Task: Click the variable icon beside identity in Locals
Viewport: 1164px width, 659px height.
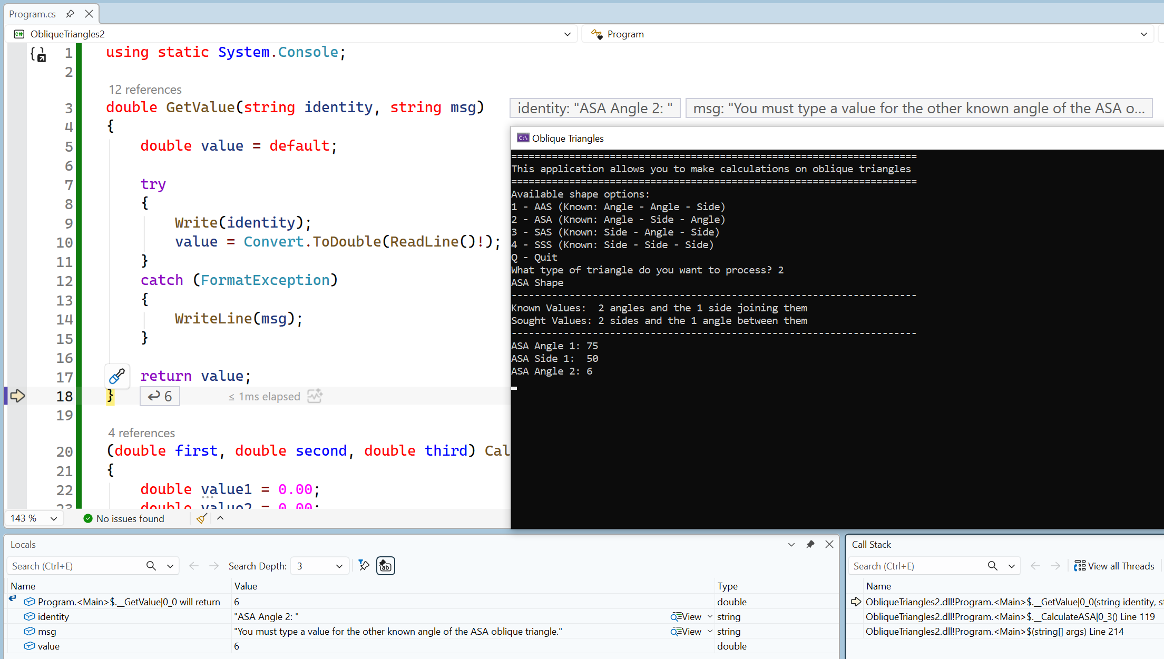Action: [x=30, y=616]
